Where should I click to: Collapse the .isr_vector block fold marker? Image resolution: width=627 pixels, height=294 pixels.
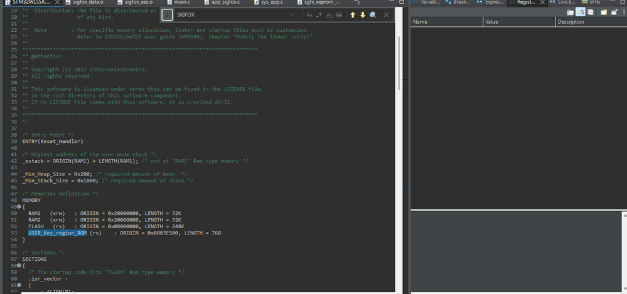(19, 285)
